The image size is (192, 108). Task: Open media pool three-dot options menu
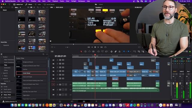[47, 7]
